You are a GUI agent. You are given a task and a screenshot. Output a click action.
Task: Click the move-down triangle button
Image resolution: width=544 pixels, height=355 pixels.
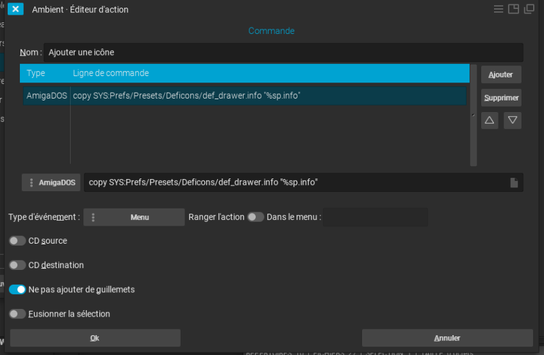coord(512,120)
